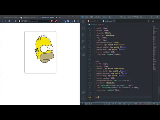
Task: Click the Brave Shields lion icon
Action: click(x=52, y=21)
